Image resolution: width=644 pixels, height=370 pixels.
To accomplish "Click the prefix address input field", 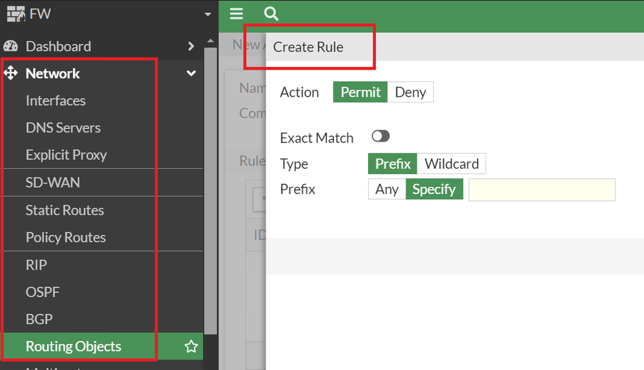I will click(542, 190).
